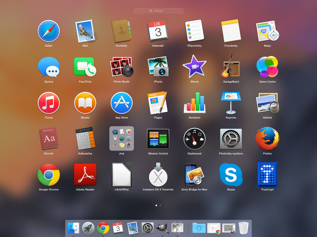Open the iMovie app
The image size is (317, 237).
click(x=195, y=66)
